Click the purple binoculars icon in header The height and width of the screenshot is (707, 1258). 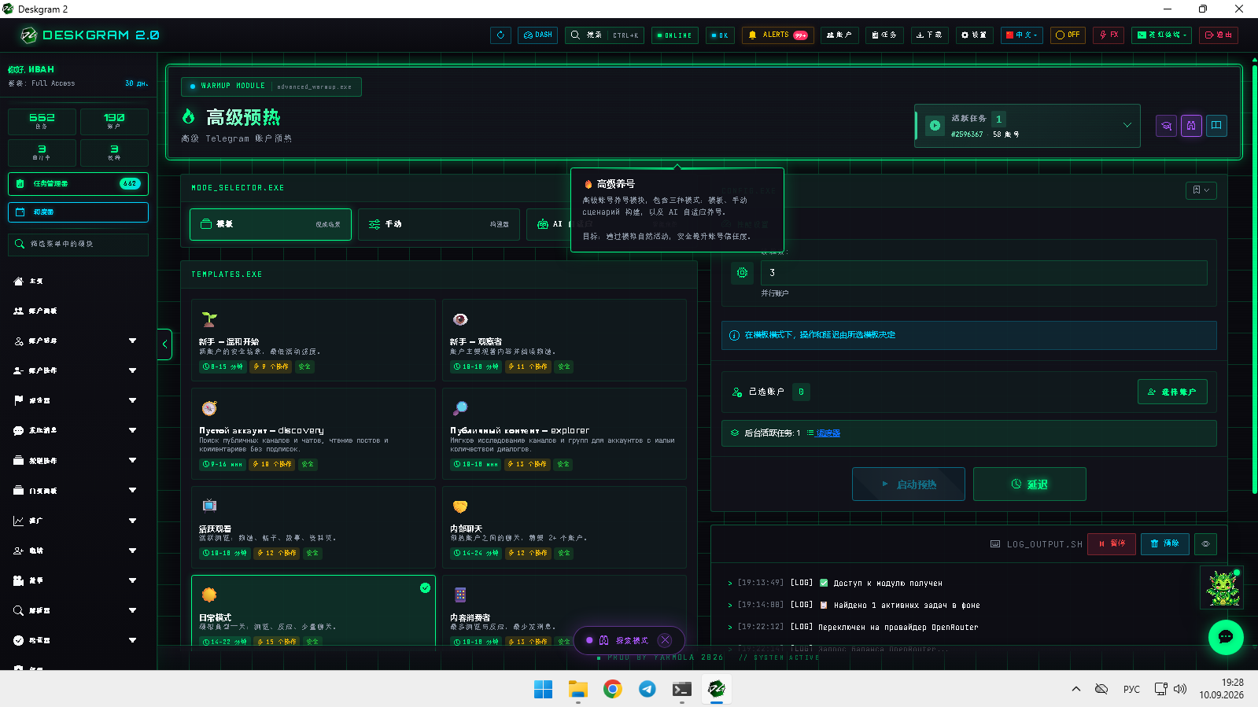pos(1191,126)
